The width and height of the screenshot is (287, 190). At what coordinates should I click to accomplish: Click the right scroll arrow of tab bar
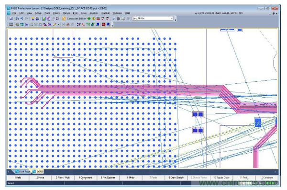click(x=276, y=172)
